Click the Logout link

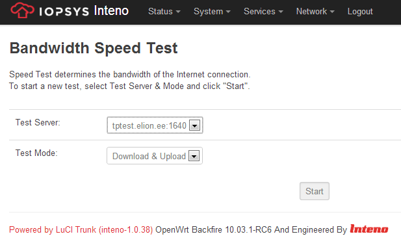click(360, 12)
